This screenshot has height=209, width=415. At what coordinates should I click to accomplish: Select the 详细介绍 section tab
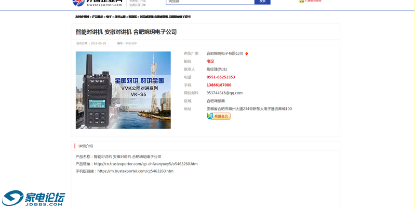pyautogui.click(x=86, y=146)
